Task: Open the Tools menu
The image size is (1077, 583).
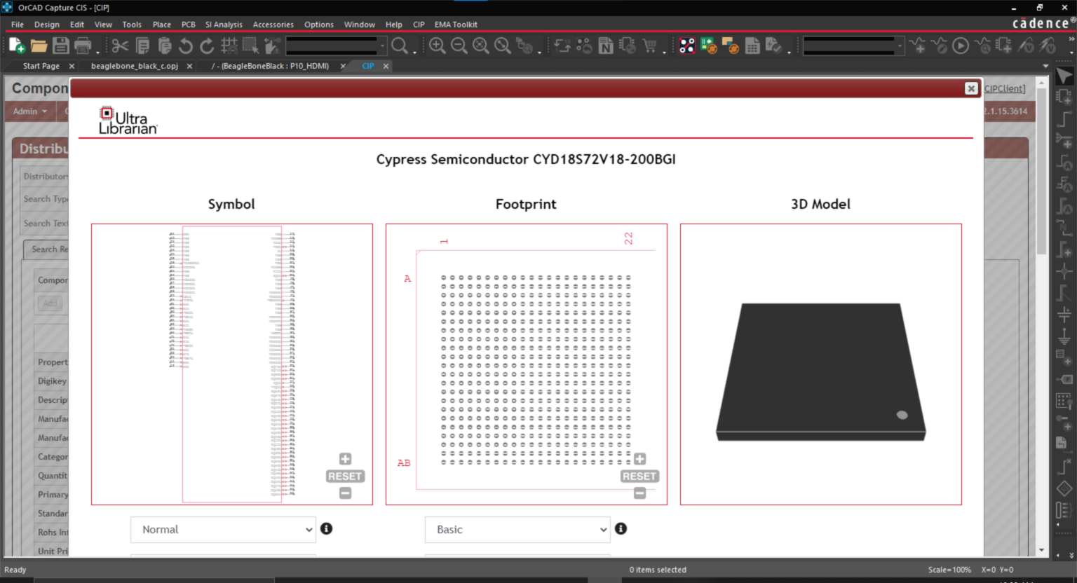Action: click(132, 24)
